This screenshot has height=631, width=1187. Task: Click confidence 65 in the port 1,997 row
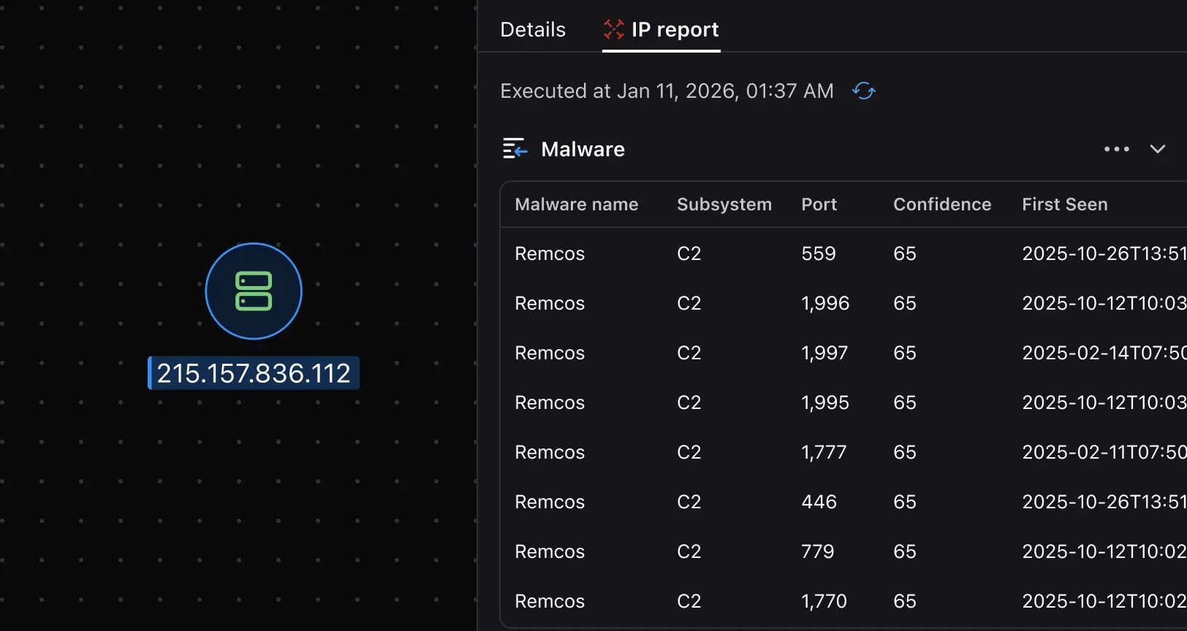(904, 353)
